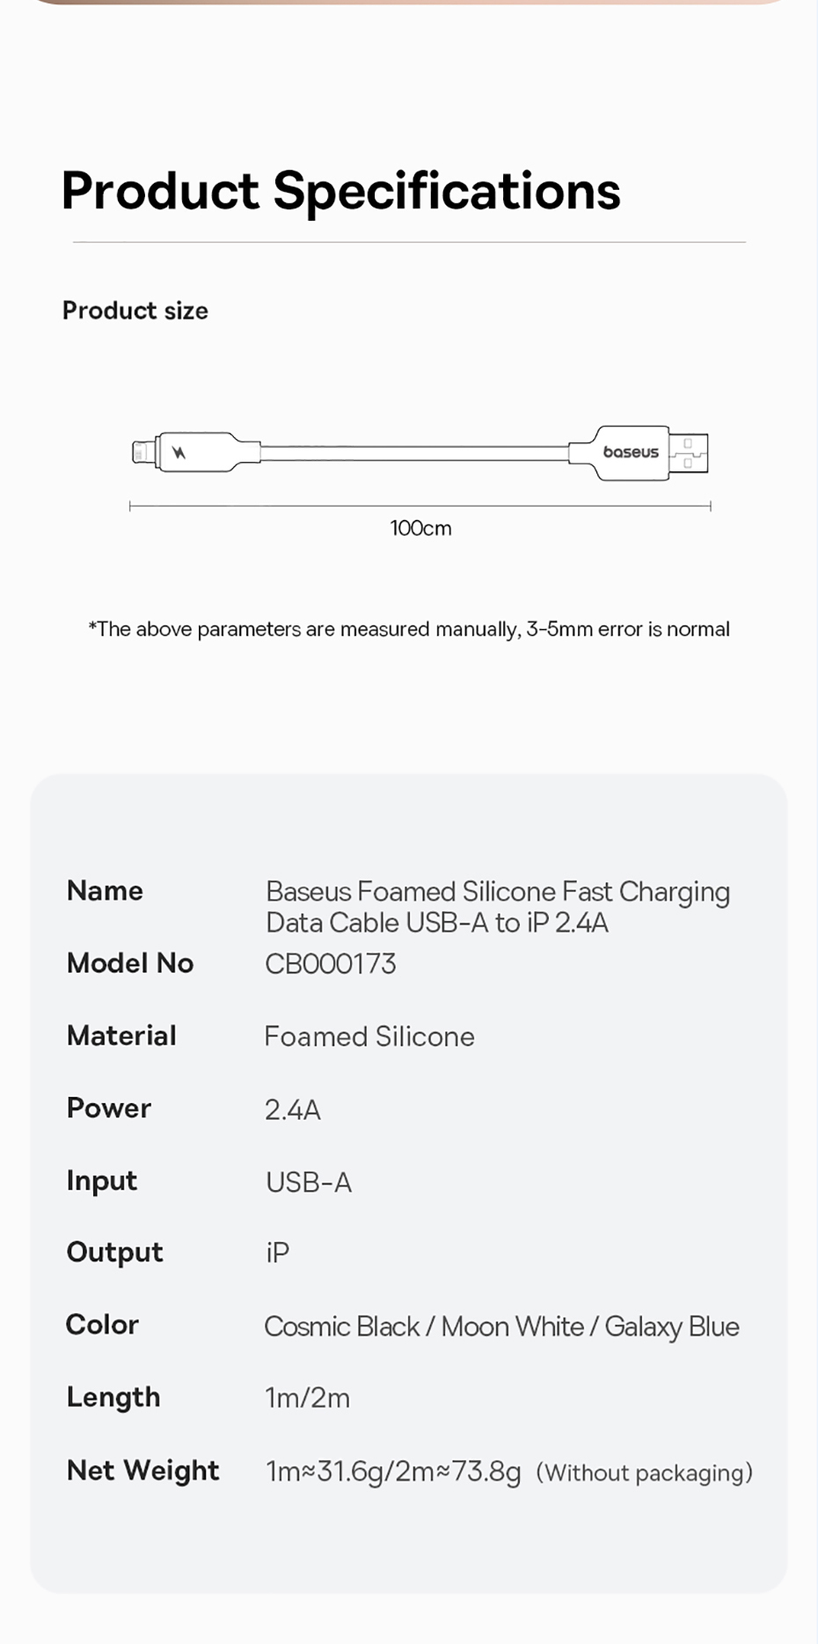Click the Model No label
This screenshot has height=1644, width=818.
click(130, 963)
